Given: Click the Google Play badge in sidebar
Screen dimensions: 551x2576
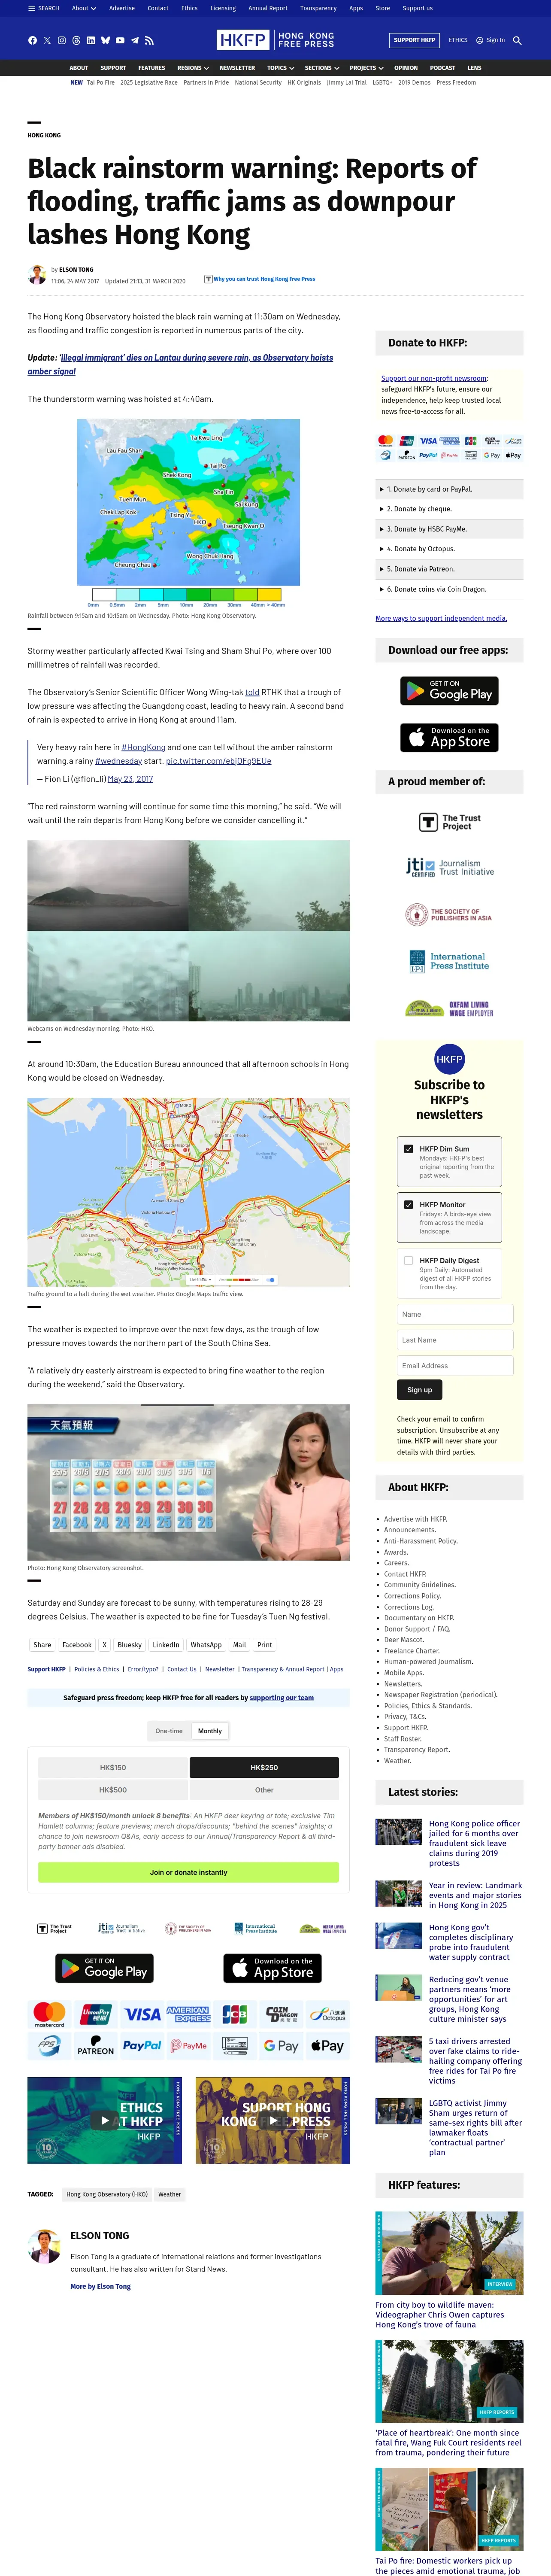Looking at the screenshot, I should point(449,691).
